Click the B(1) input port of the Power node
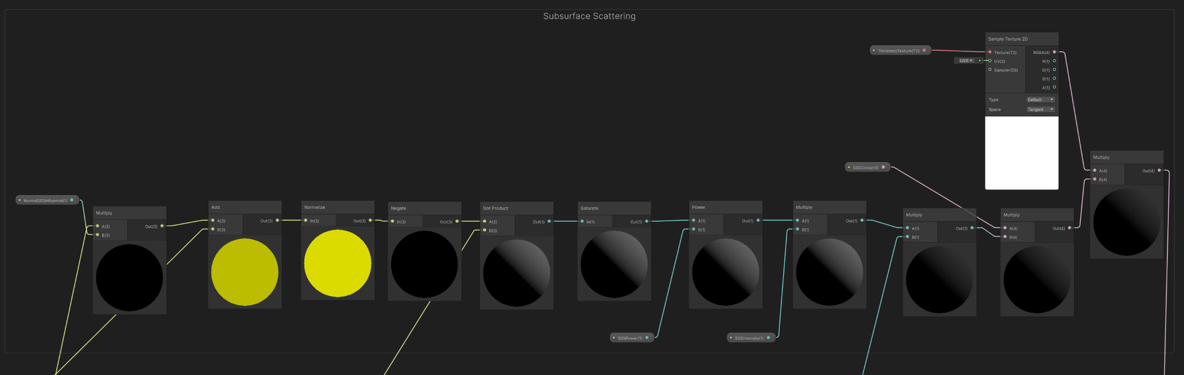 coord(694,229)
